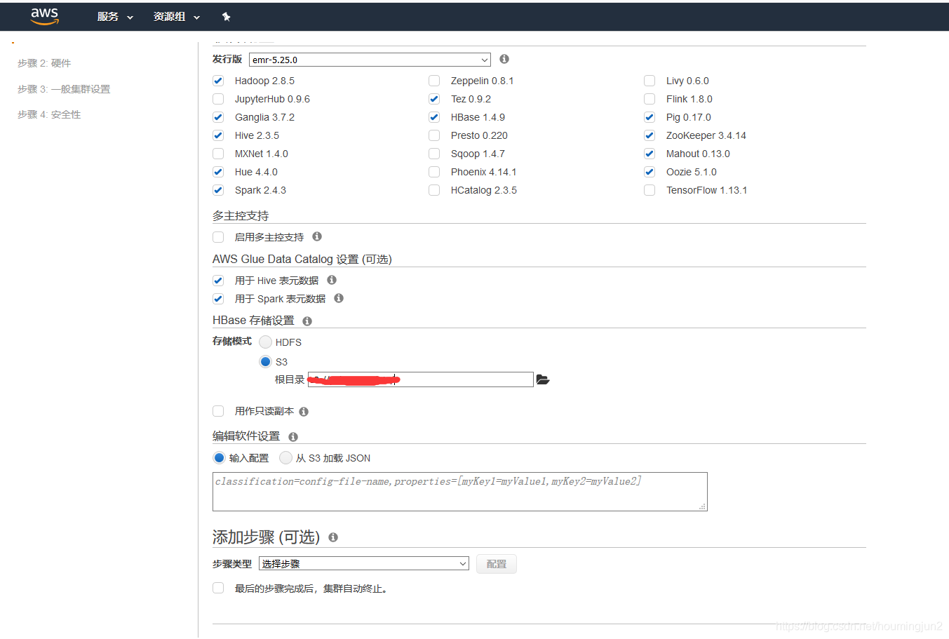The image size is (949, 639).
Task: Go to 步骤 3: 一般集群设置
Action: click(x=64, y=89)
